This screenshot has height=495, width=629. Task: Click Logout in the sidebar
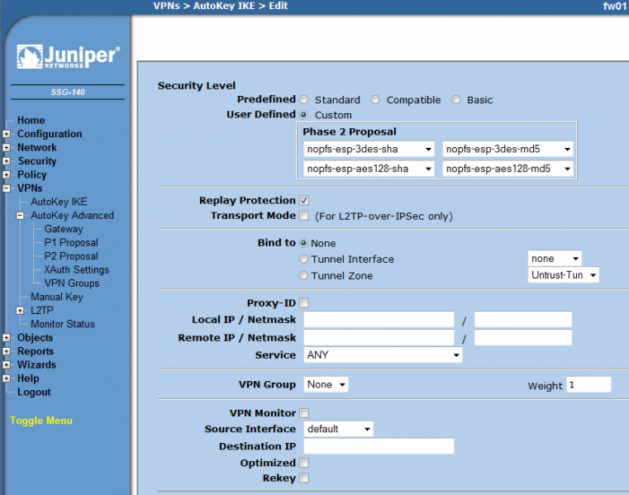click(x=34, y=392)
